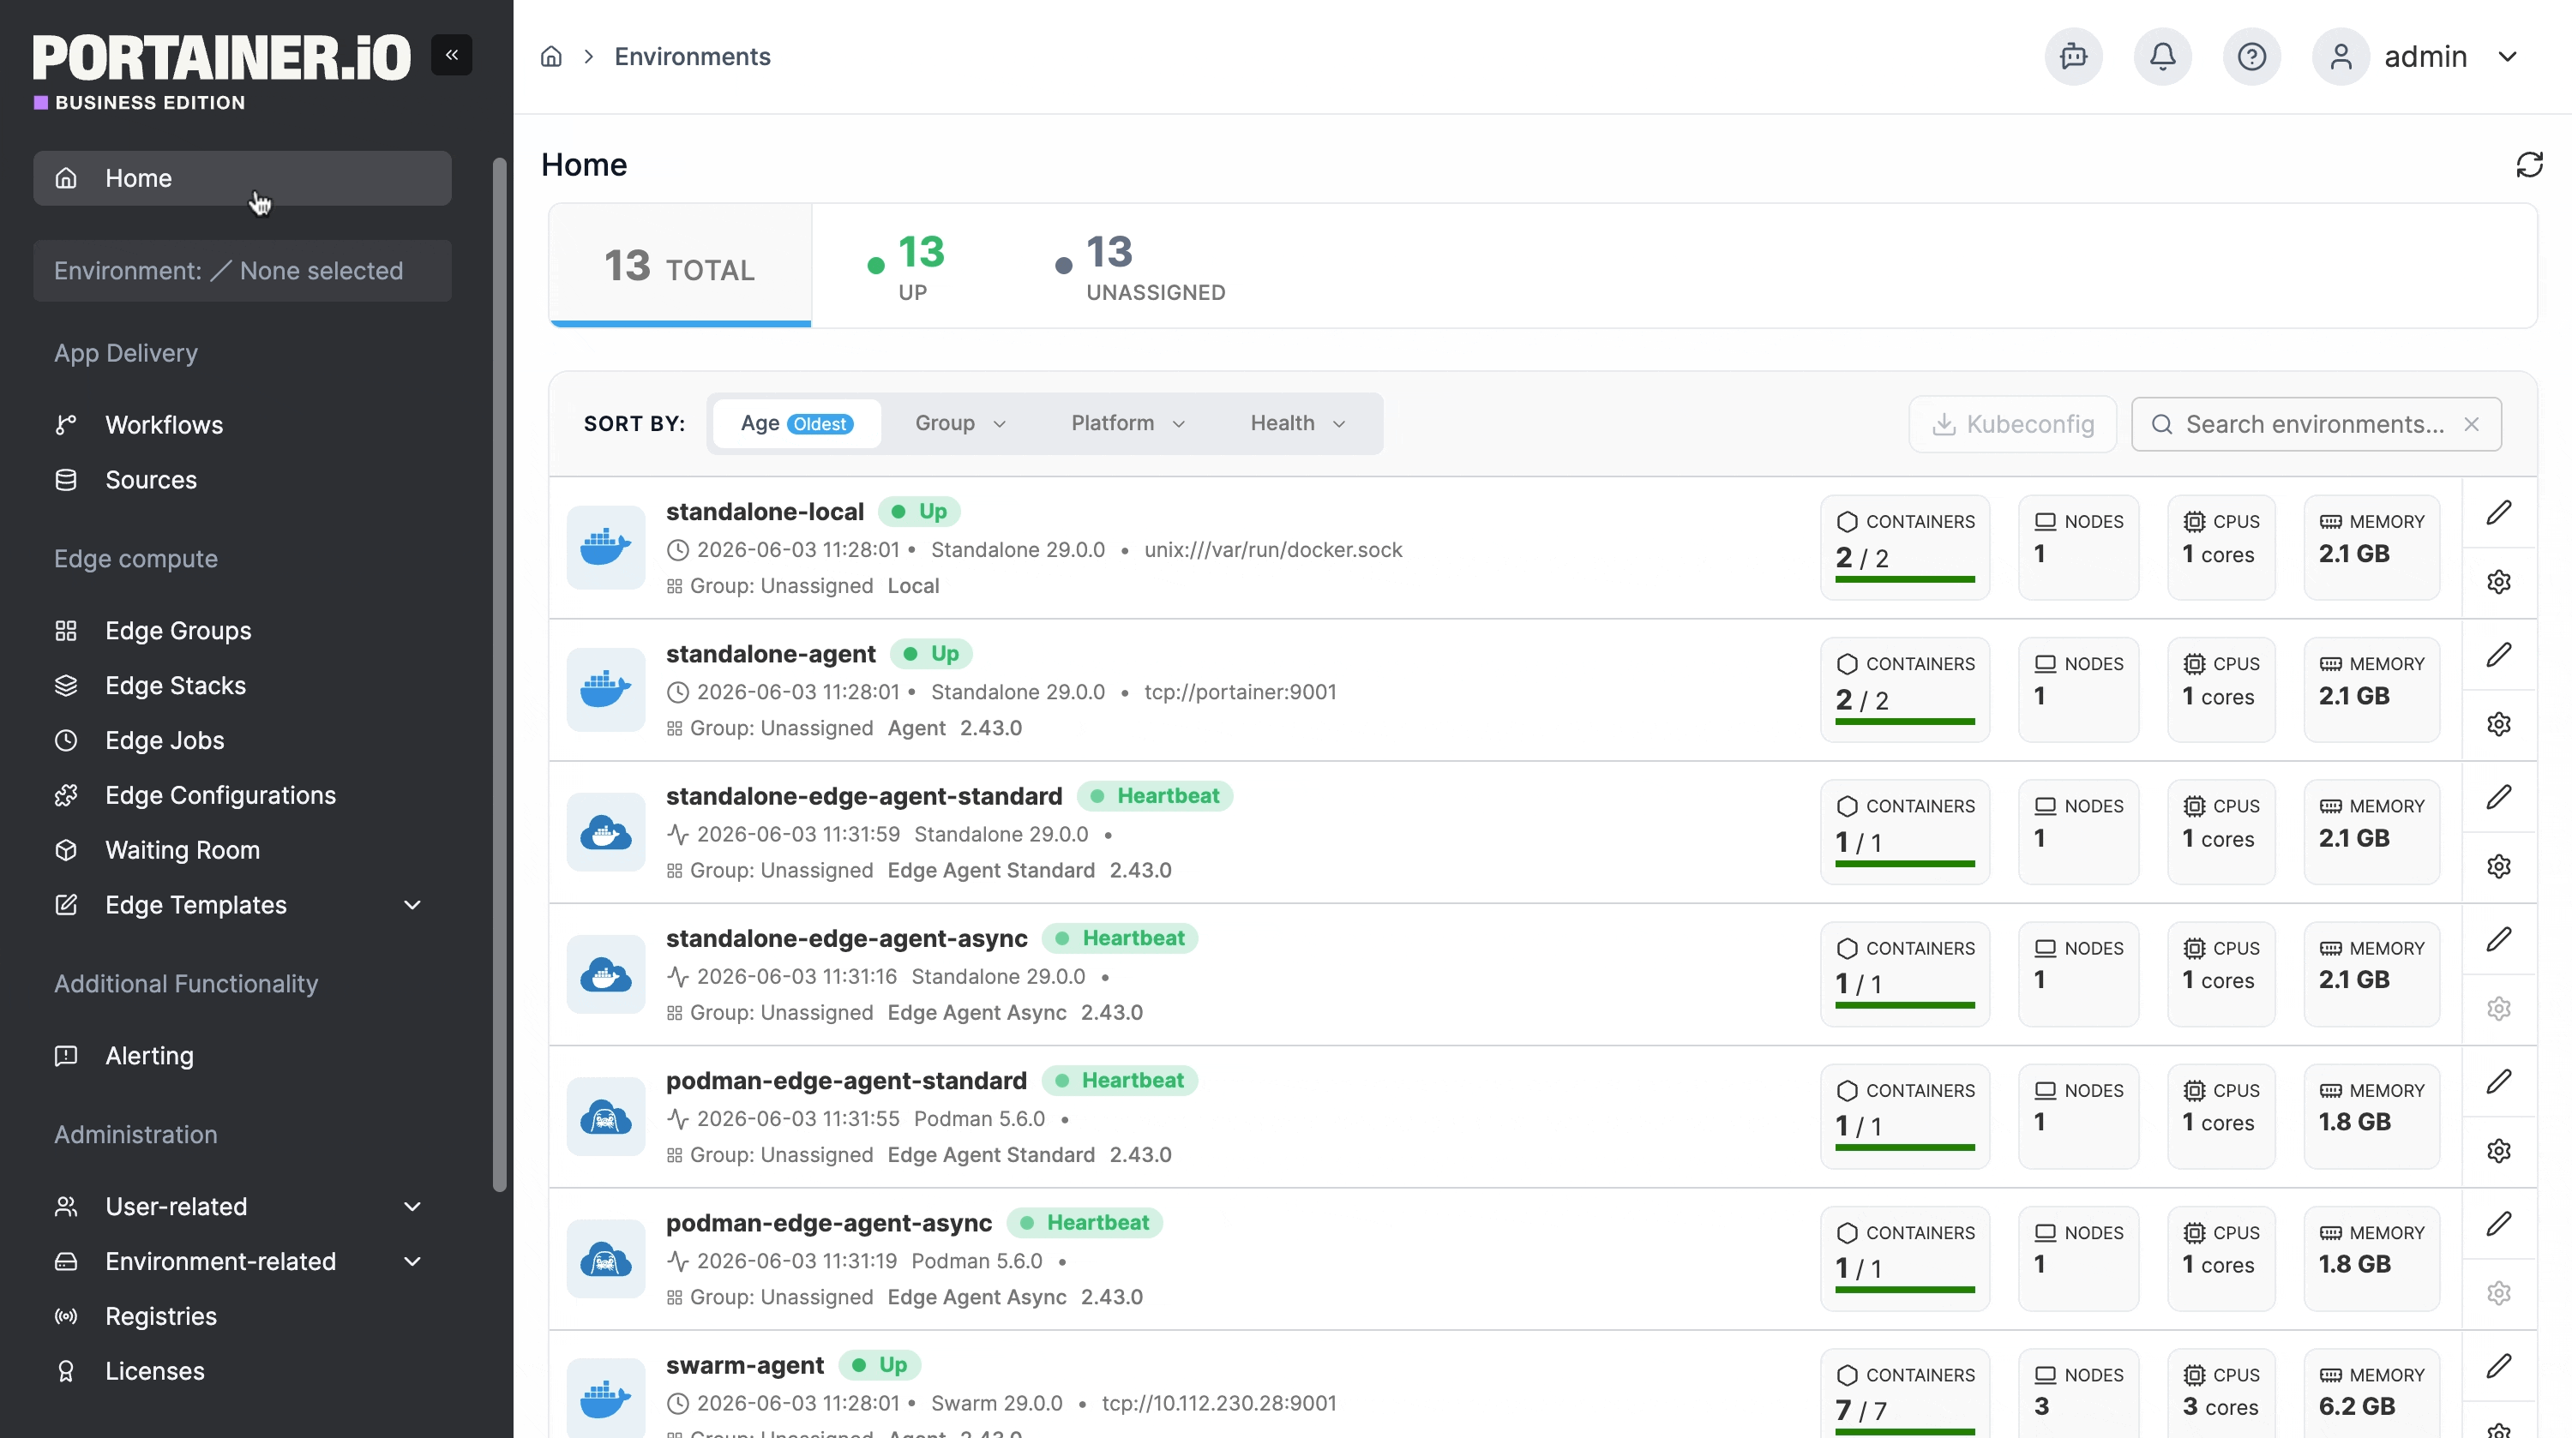This screenshot has width=2572, height=1438.
Task: Go to Edge Stacks in sidebar
Action: click(x=176, y=686)
